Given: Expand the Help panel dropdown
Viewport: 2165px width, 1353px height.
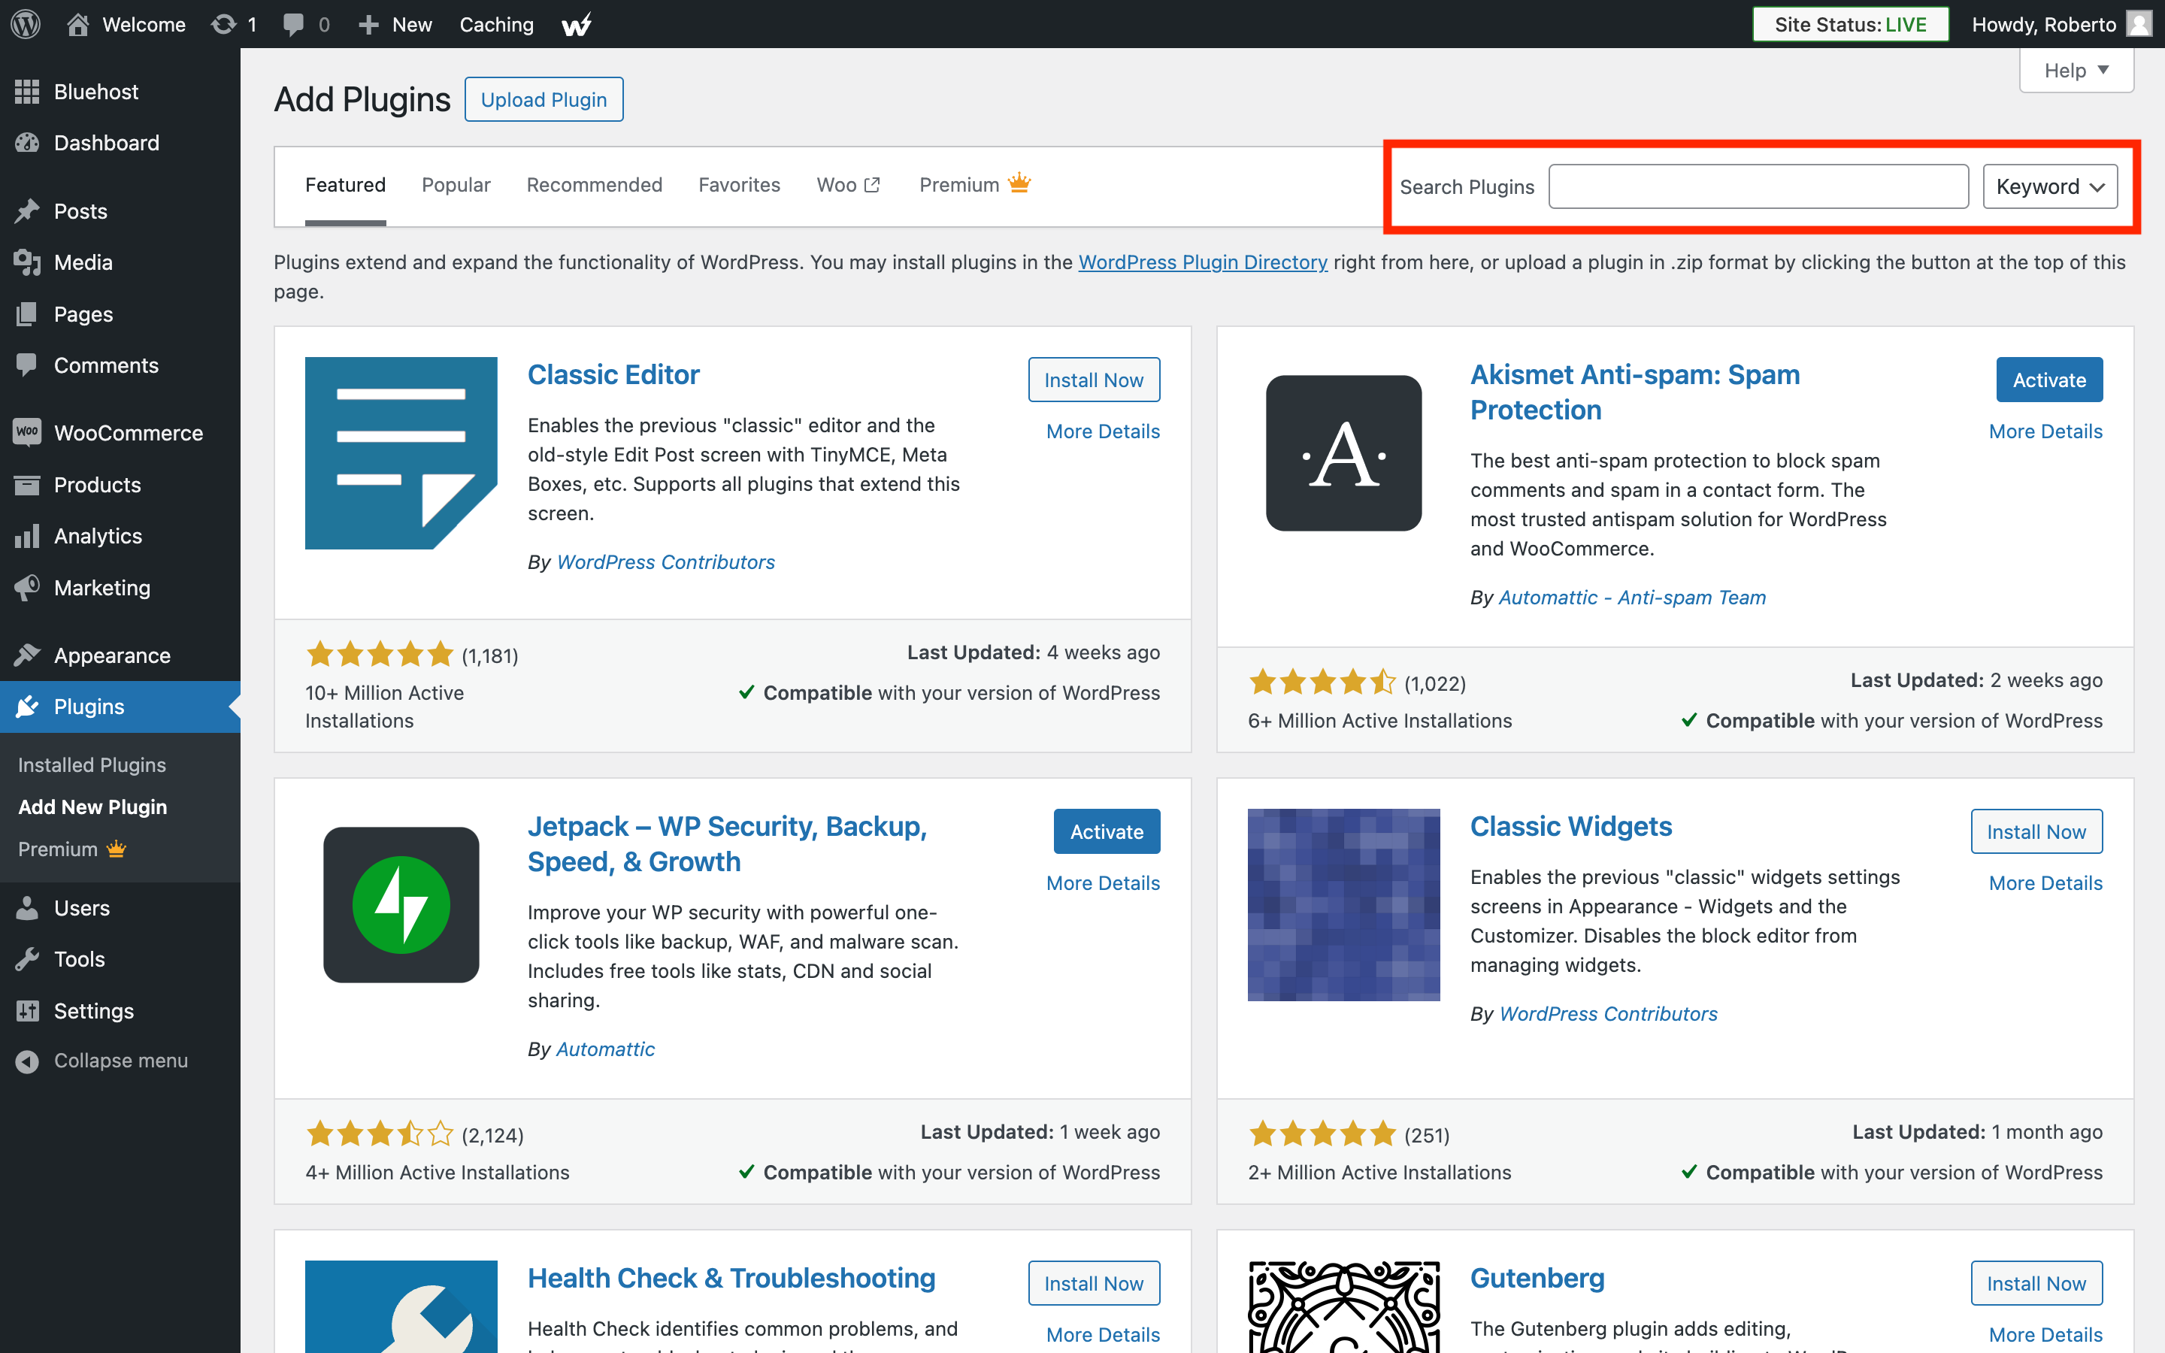Looking at the screenshot, I should coord(2076,71).
